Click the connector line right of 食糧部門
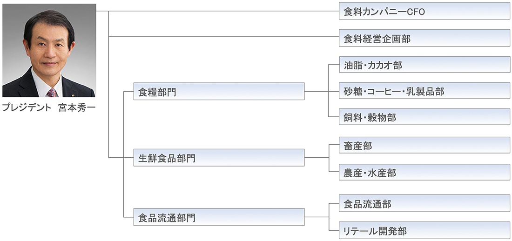 (x=317, y=92)
